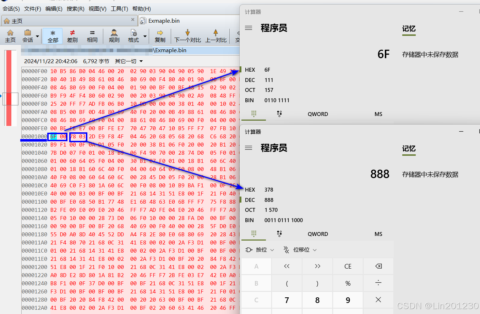Open hamburger menu in 6F calculator
This screenshot has width=480, height=314.
coord(249,28)
